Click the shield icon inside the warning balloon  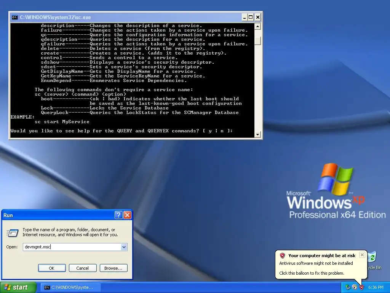pyautogui.click(x=282, y=255)
